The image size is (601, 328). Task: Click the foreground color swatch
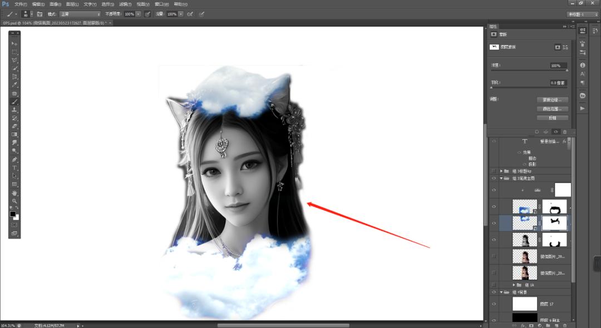[13, 214]
